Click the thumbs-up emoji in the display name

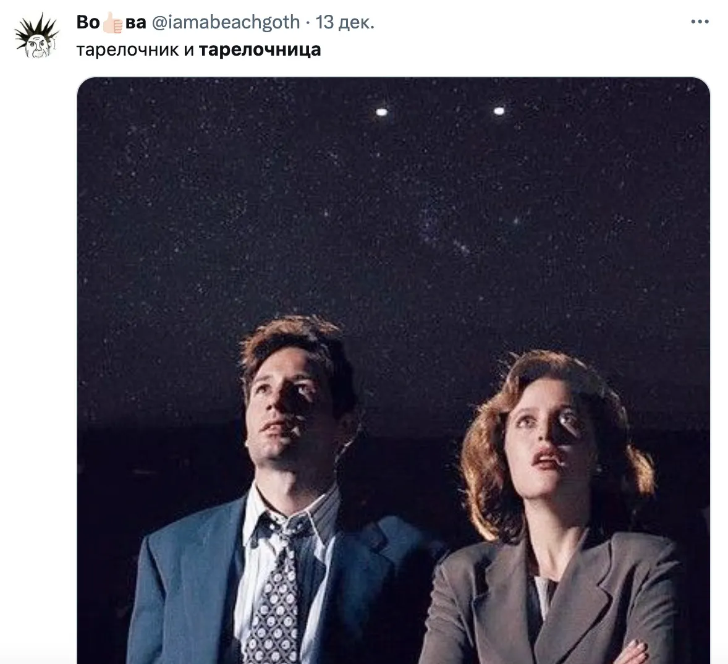click(113, 23)
